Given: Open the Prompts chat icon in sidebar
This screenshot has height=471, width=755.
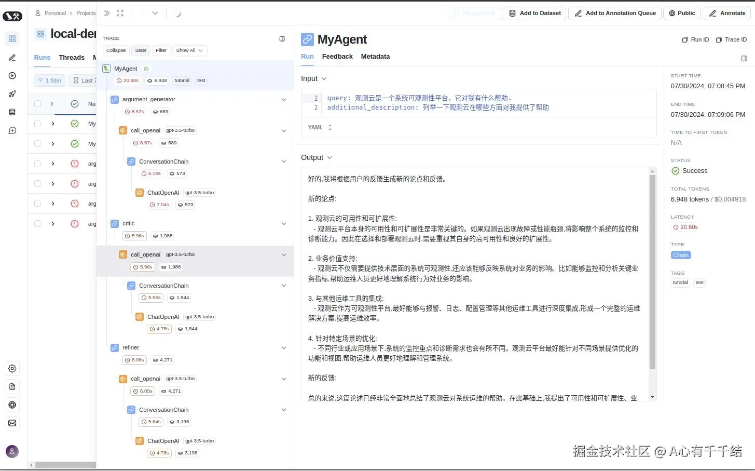Looking at the screenshot, I should pyautogui.click(x=12, y=130).
